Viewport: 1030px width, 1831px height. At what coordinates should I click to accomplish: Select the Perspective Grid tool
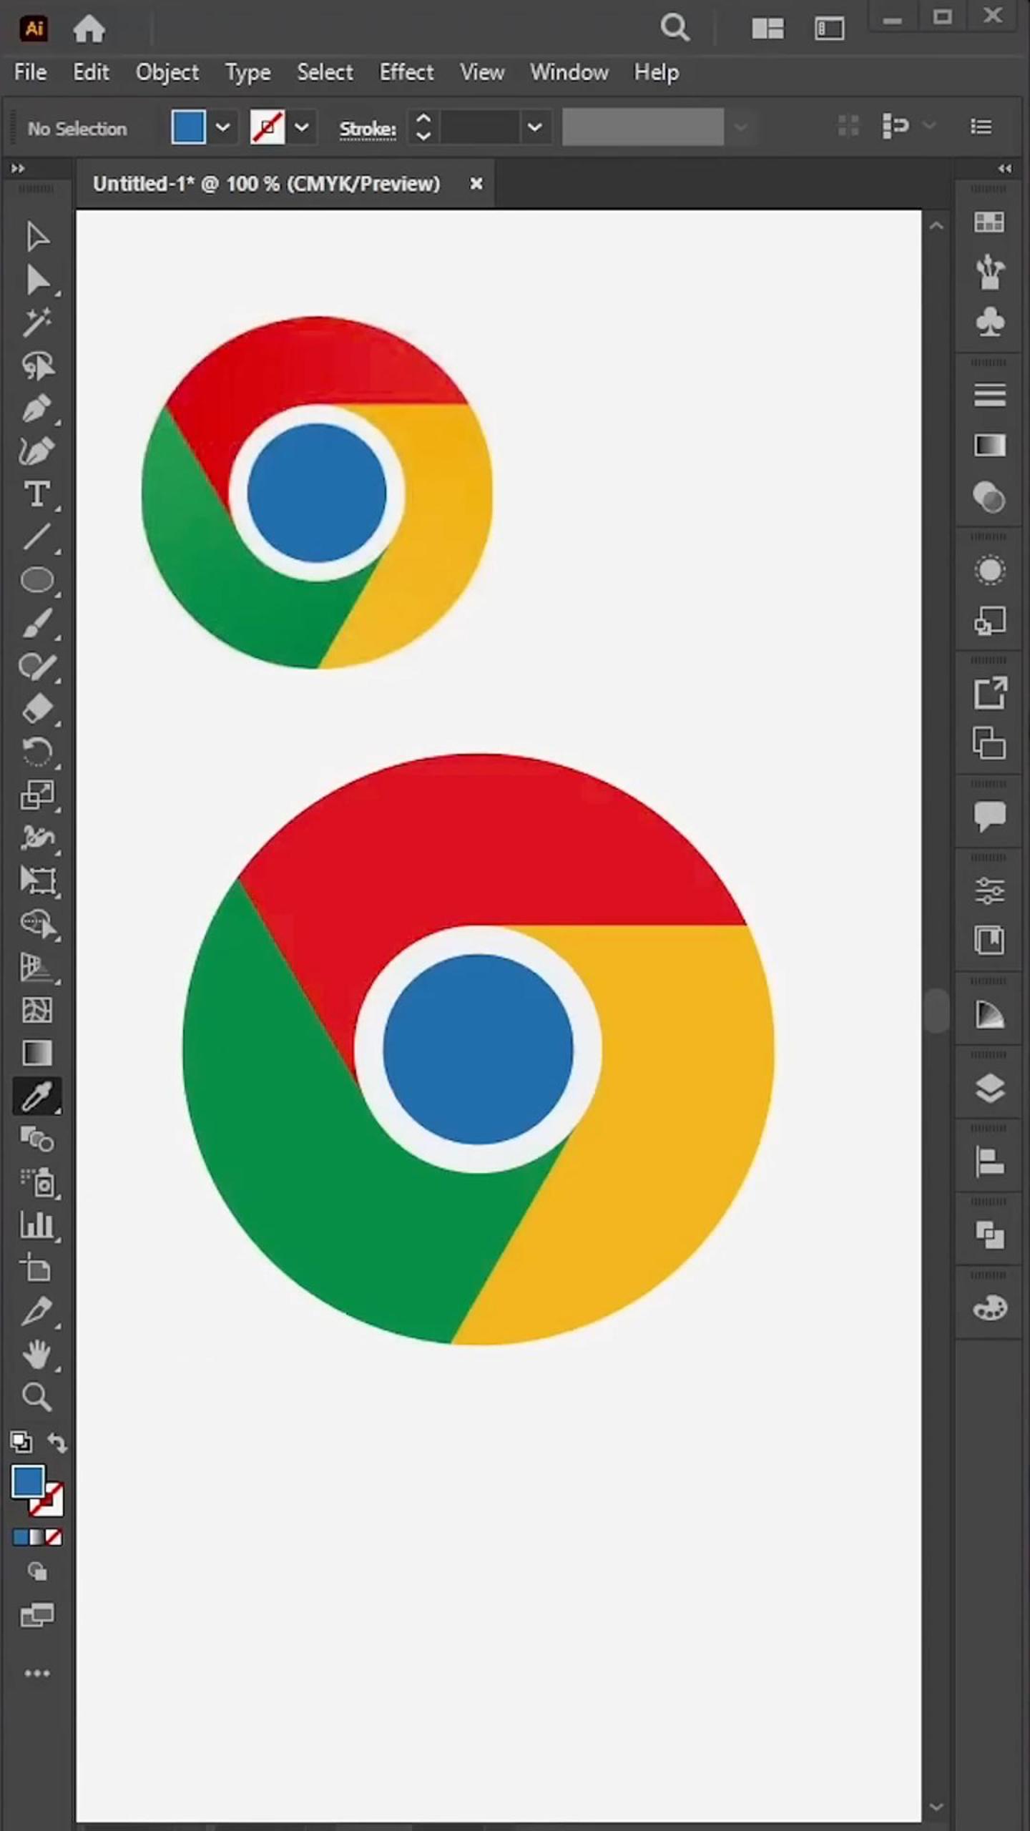click(37, 967)
